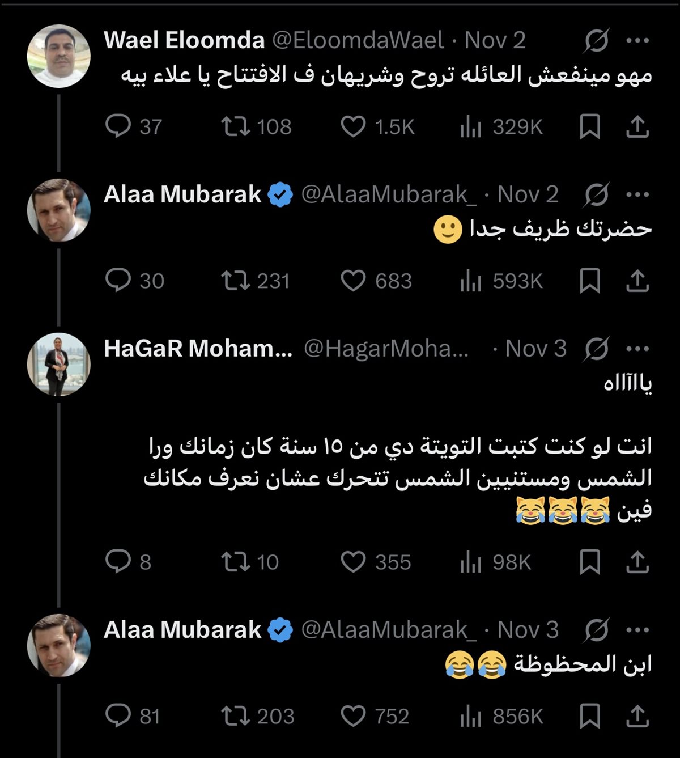Retweet Alaa Mubarak's Nov 3 reply
The height and width of the screenshot is (758, 680).
pos(235,716)
